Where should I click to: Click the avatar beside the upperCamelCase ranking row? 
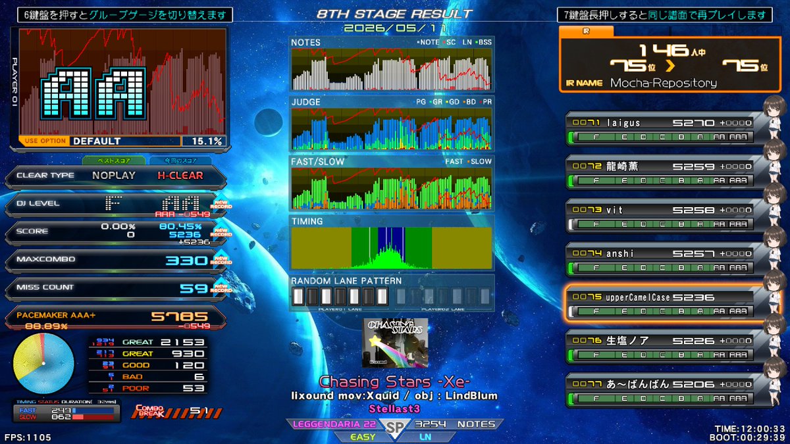point(776,292)
